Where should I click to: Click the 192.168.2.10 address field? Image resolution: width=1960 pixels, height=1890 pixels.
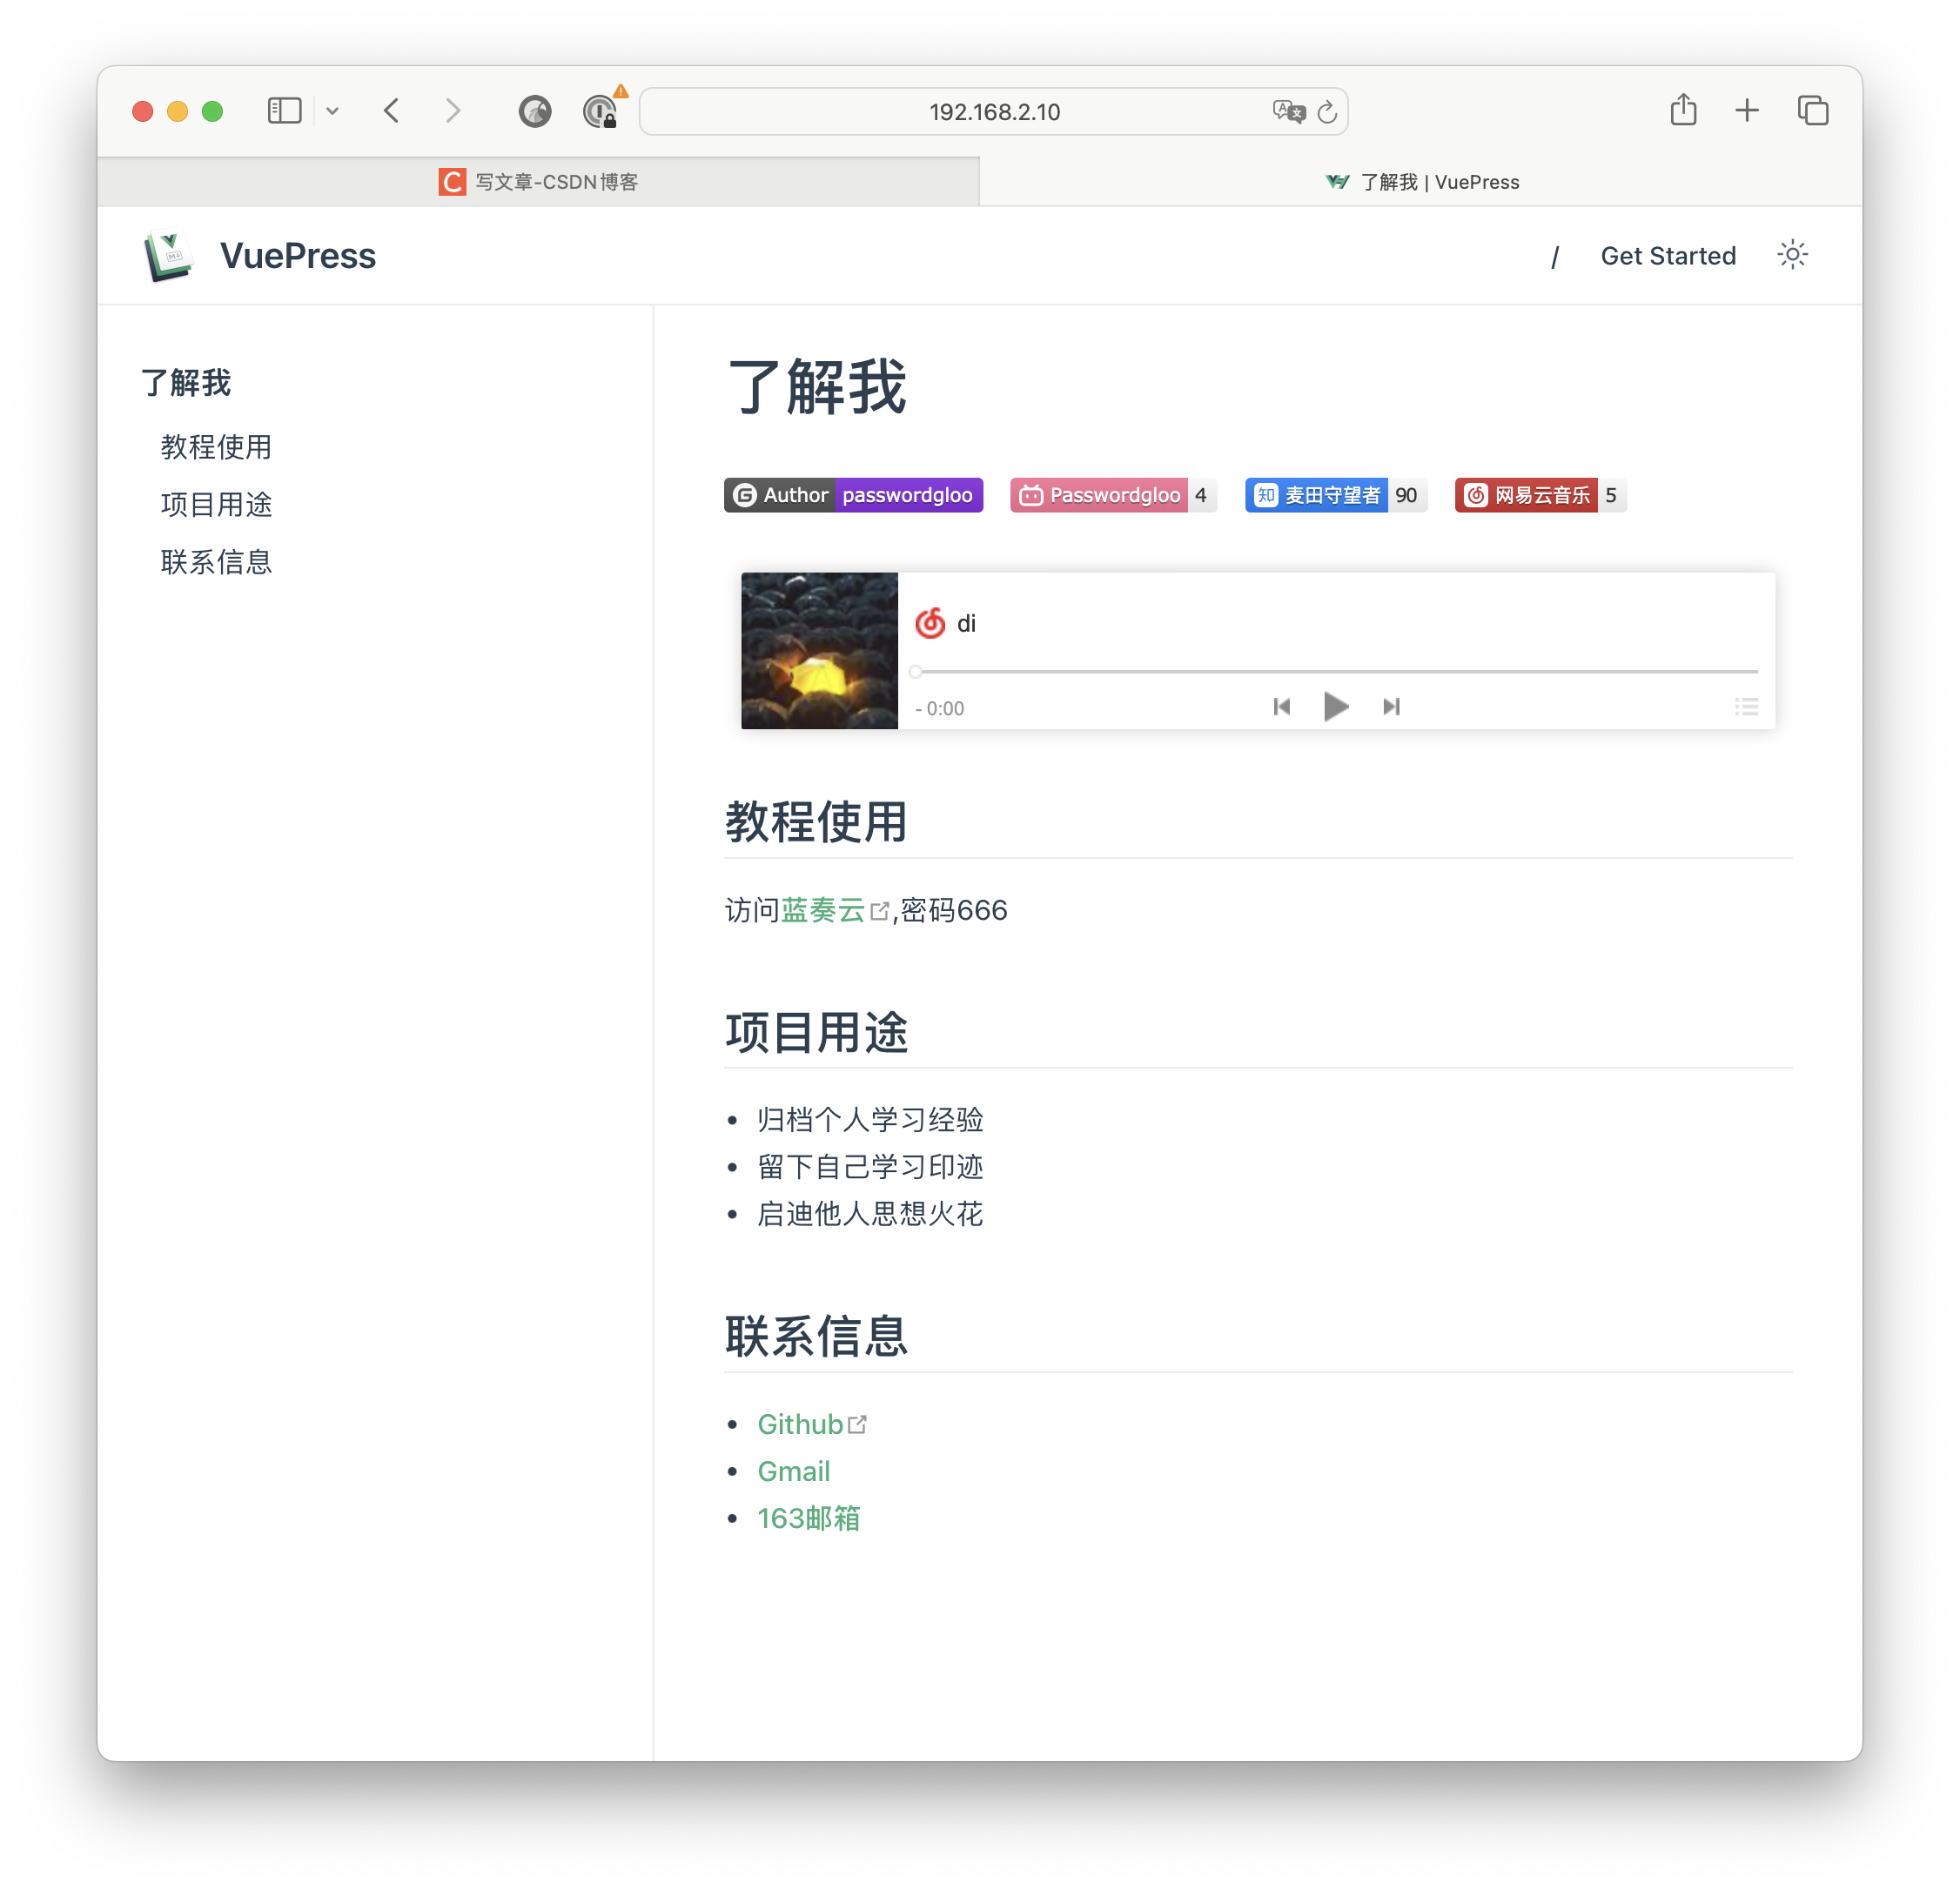993,112
